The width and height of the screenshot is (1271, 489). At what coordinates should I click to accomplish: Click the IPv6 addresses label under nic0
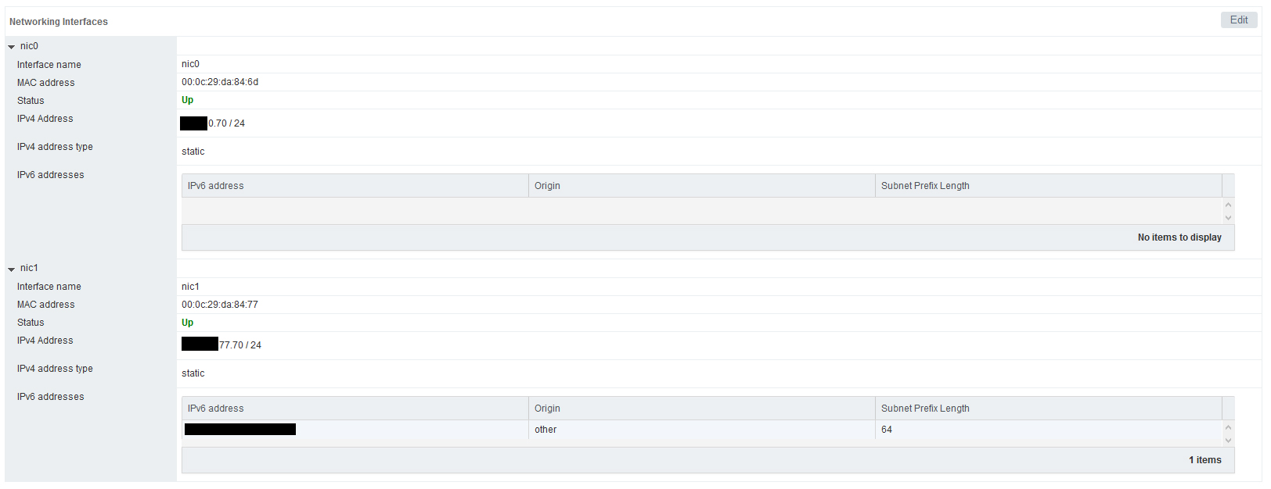coord(50,174)
